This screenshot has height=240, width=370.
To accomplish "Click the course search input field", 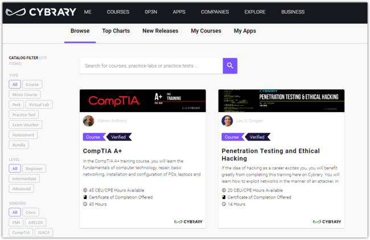I will pos(151,65).
